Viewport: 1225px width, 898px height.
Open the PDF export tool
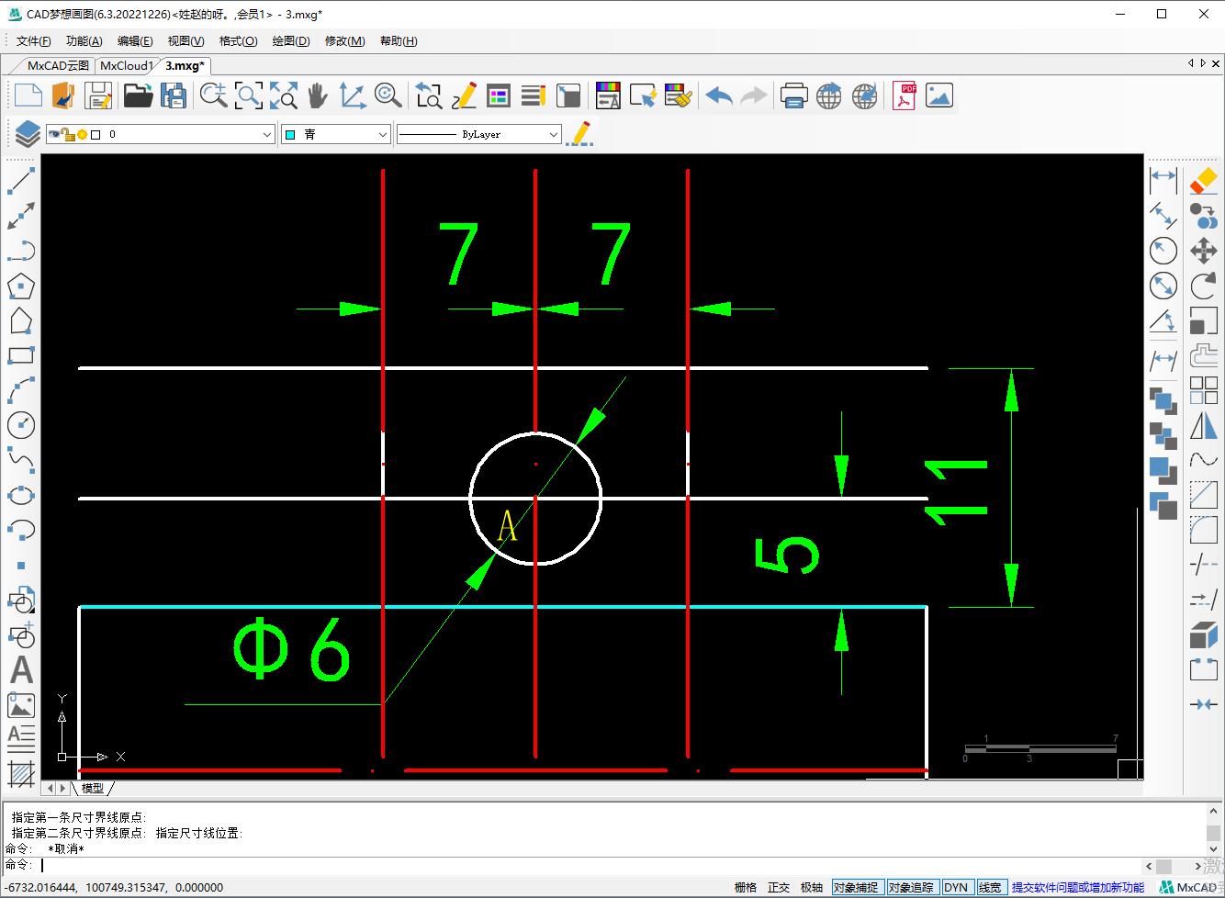pos(904,95)
